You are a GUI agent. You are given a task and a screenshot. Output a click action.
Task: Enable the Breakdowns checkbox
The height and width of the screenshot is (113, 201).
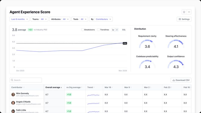pos(82,30)
